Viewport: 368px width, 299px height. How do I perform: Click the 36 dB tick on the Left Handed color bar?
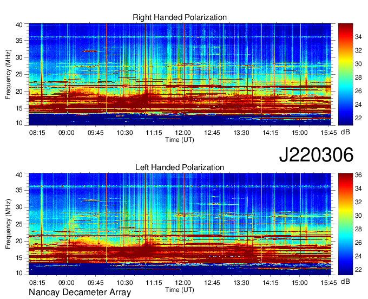[358, 175]
